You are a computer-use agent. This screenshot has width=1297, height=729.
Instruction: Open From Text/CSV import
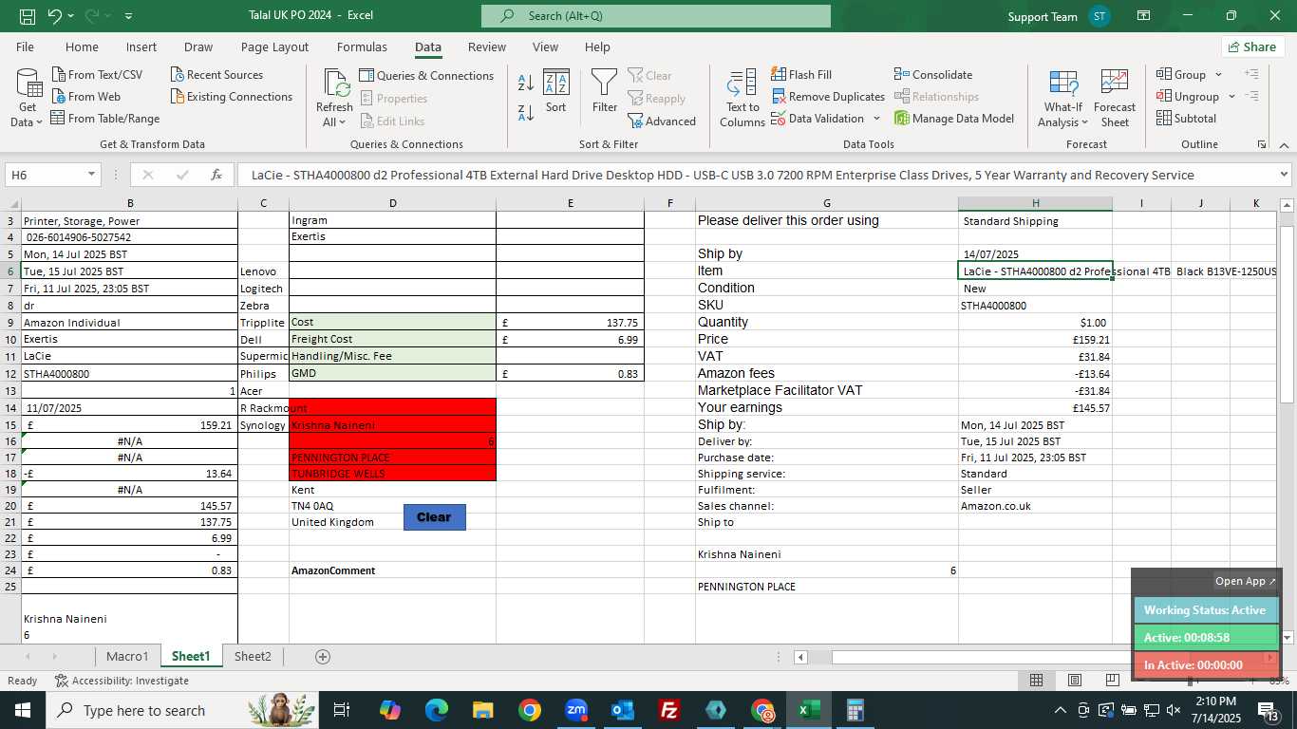pos(97,75)
